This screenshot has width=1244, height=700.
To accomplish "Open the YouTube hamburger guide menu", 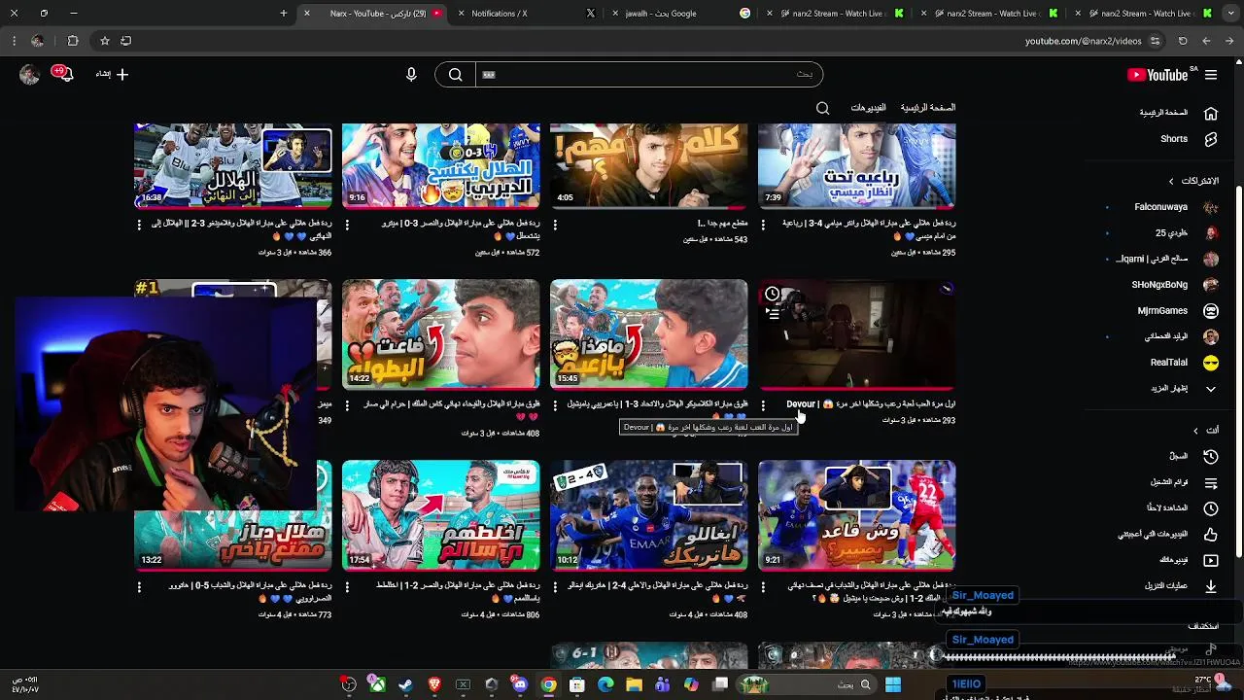I will [1211, 75].
